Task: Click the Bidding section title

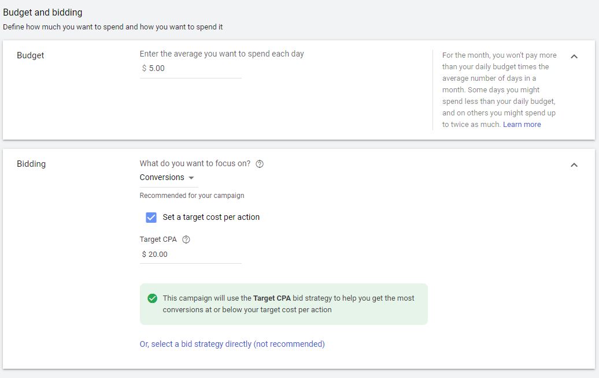Action: coord(31,164)
